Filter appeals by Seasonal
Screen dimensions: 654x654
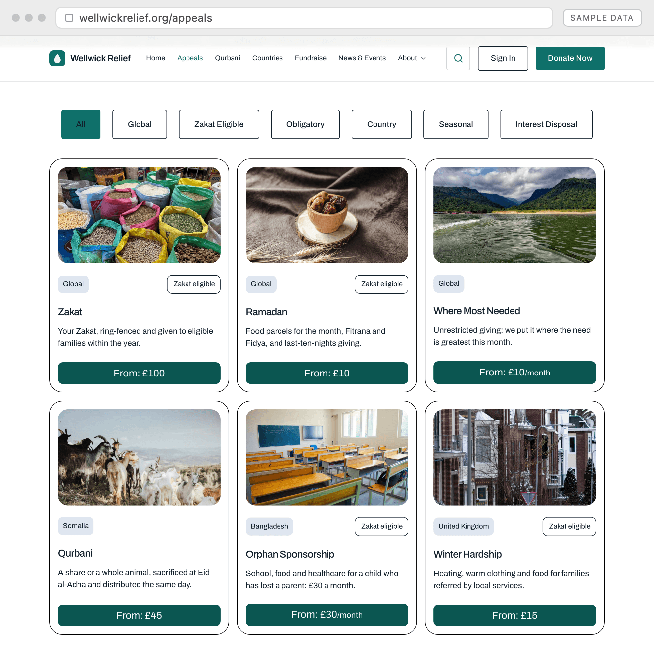click(456, 124)
